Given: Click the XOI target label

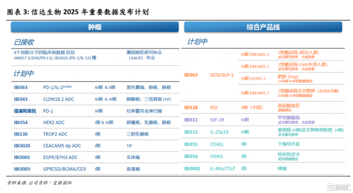Looking at the screenshot, I should pyautogui.click(x=214, y=108).
